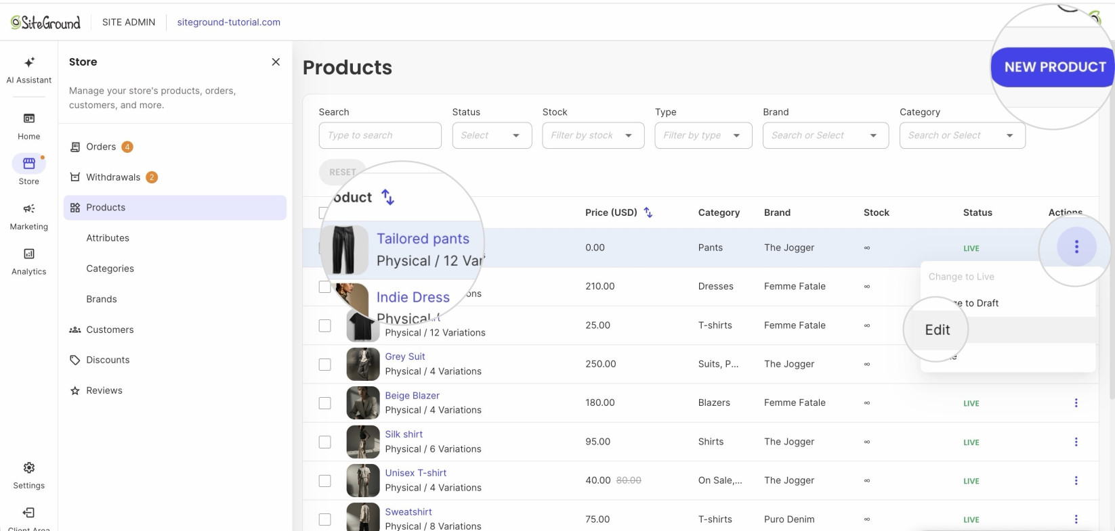Check the Grey Suit row checkbox

(325, 364)
